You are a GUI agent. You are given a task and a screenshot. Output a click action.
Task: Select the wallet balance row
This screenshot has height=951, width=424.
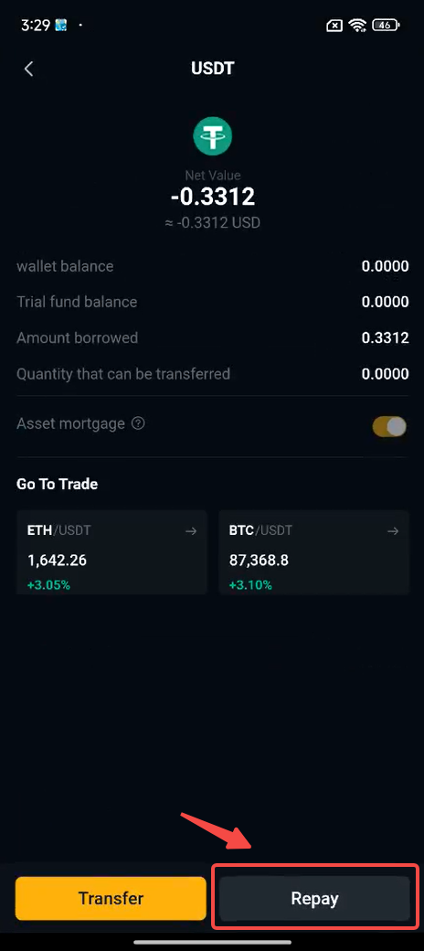click(x=212, y=266)
